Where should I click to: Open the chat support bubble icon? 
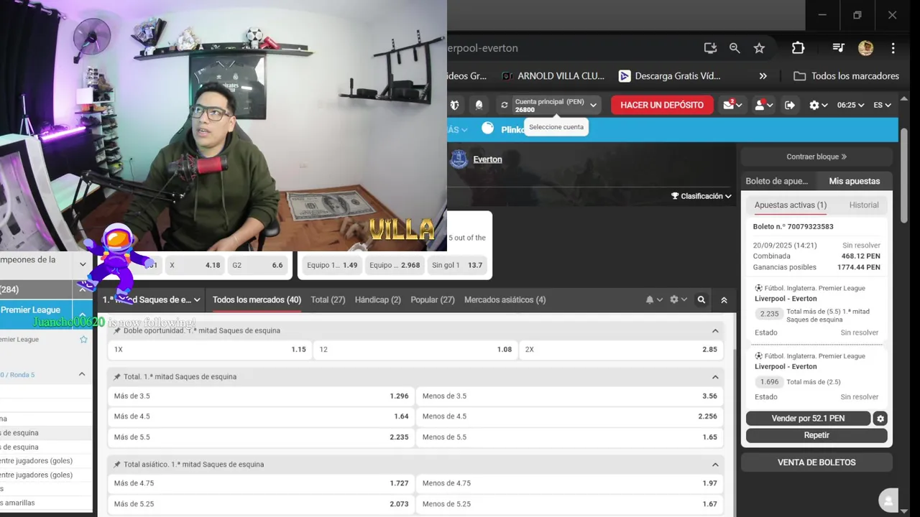(890, 500)
